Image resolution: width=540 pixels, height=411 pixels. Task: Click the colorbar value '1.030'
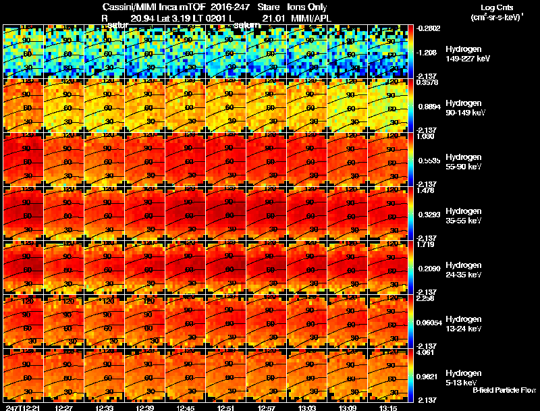(x=425, y=136)
